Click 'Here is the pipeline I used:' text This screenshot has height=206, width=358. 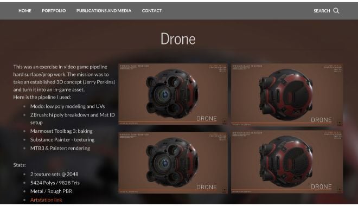coord(42,97)
